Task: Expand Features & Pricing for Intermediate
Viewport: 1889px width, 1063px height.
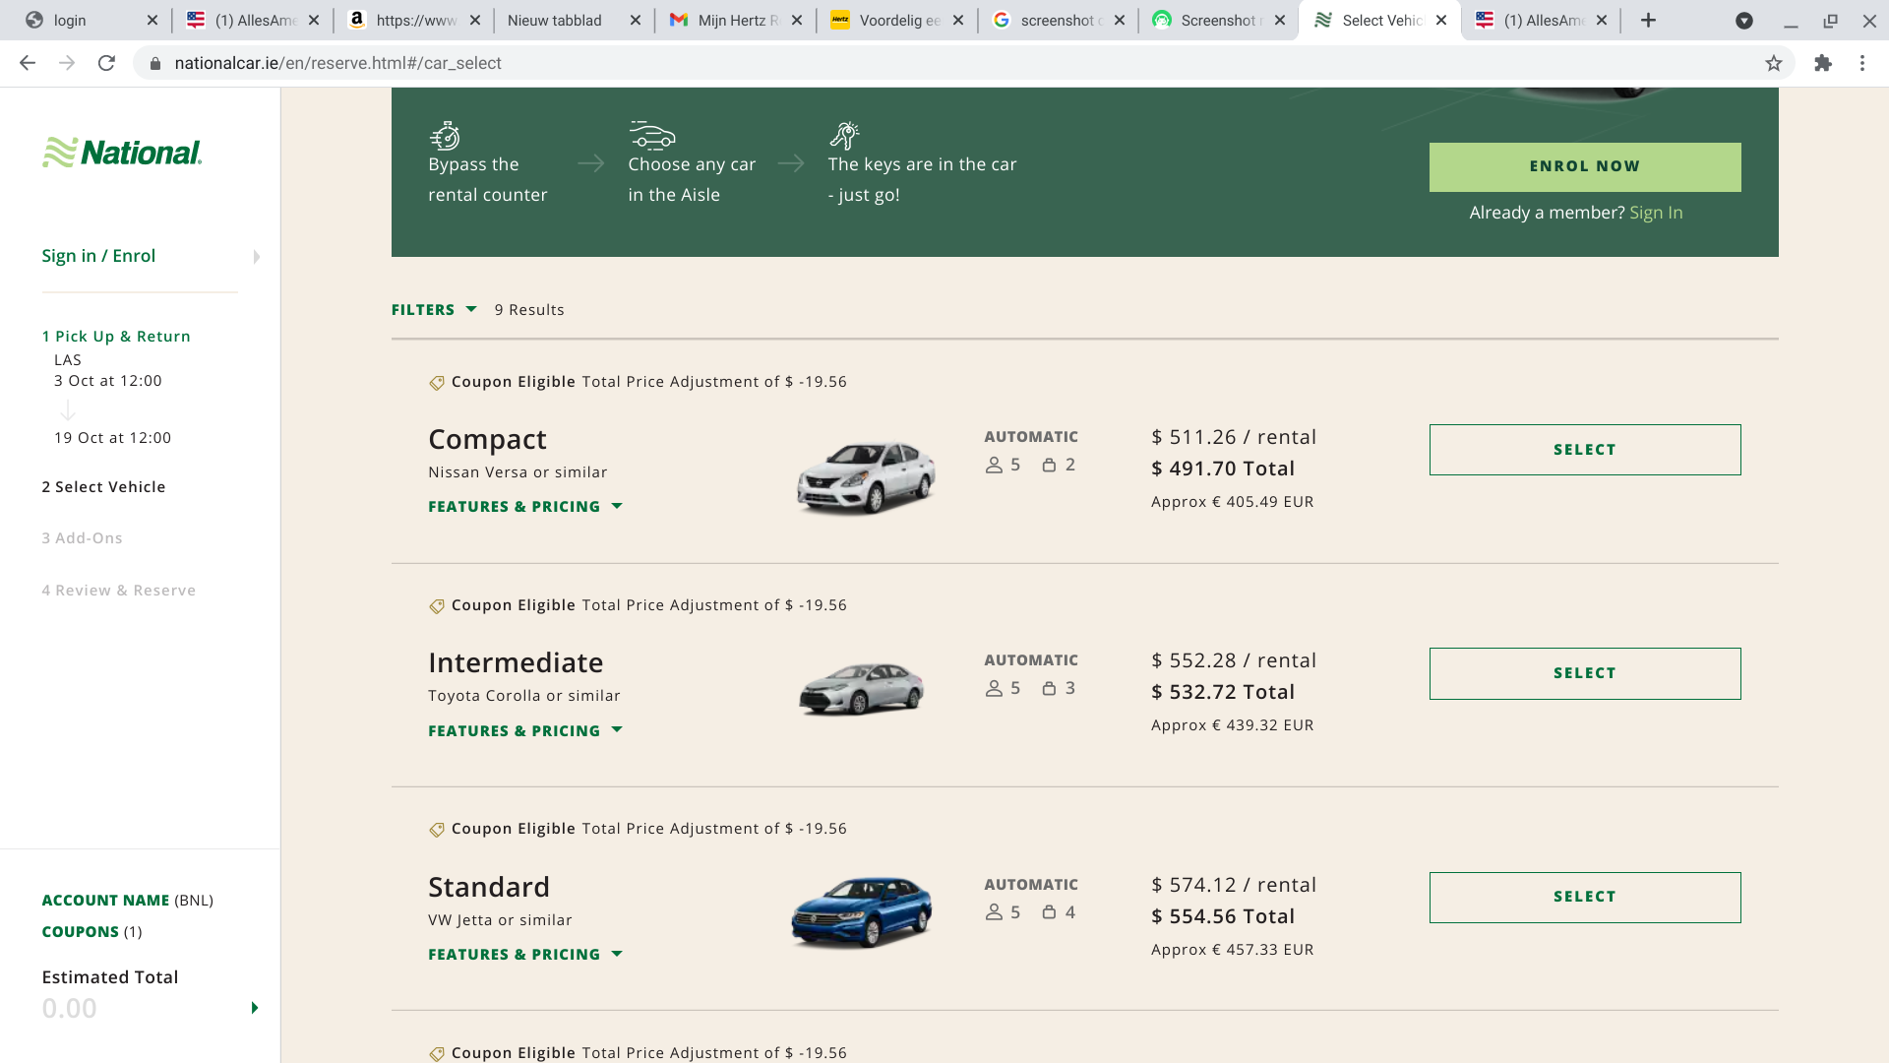Action: (x=525, y=730)
